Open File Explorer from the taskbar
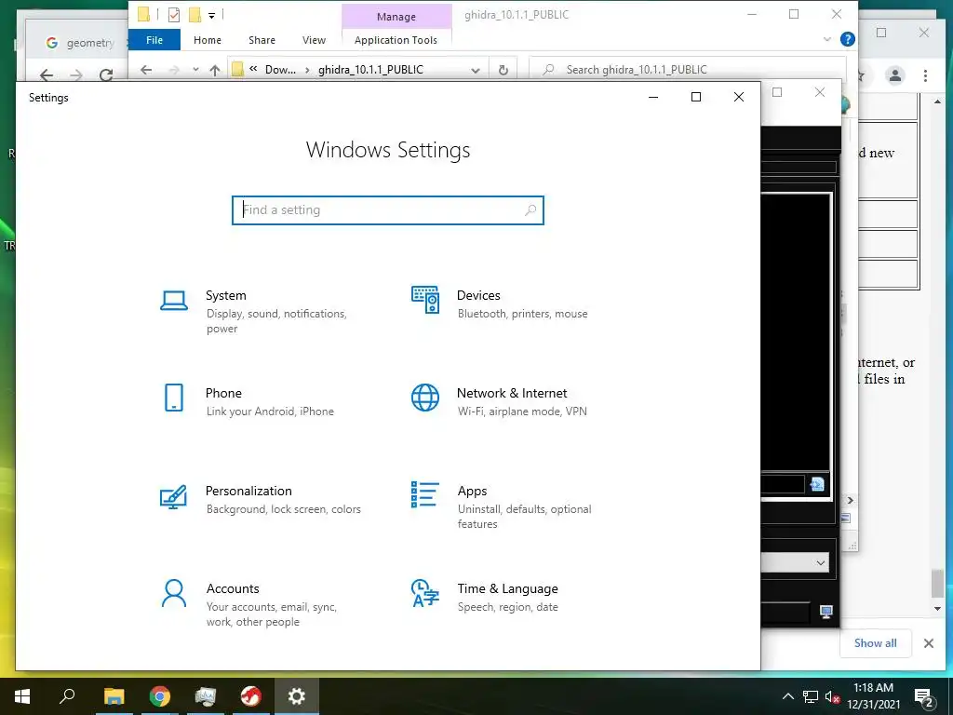953x715 pixels. coord(114,696)
